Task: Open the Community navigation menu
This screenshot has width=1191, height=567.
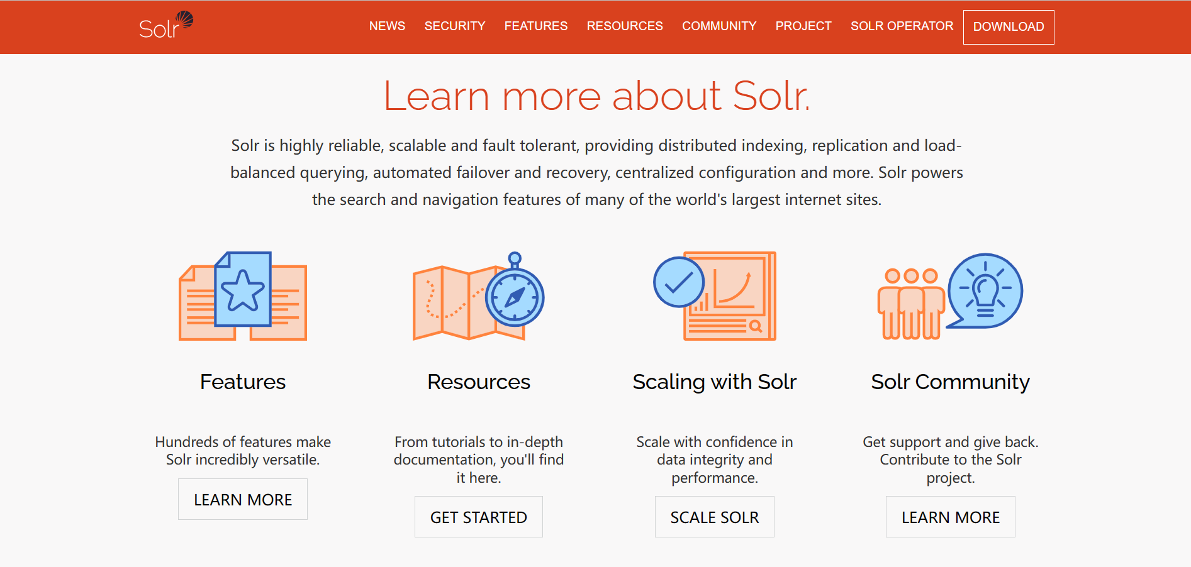Action: pos(719,26)
